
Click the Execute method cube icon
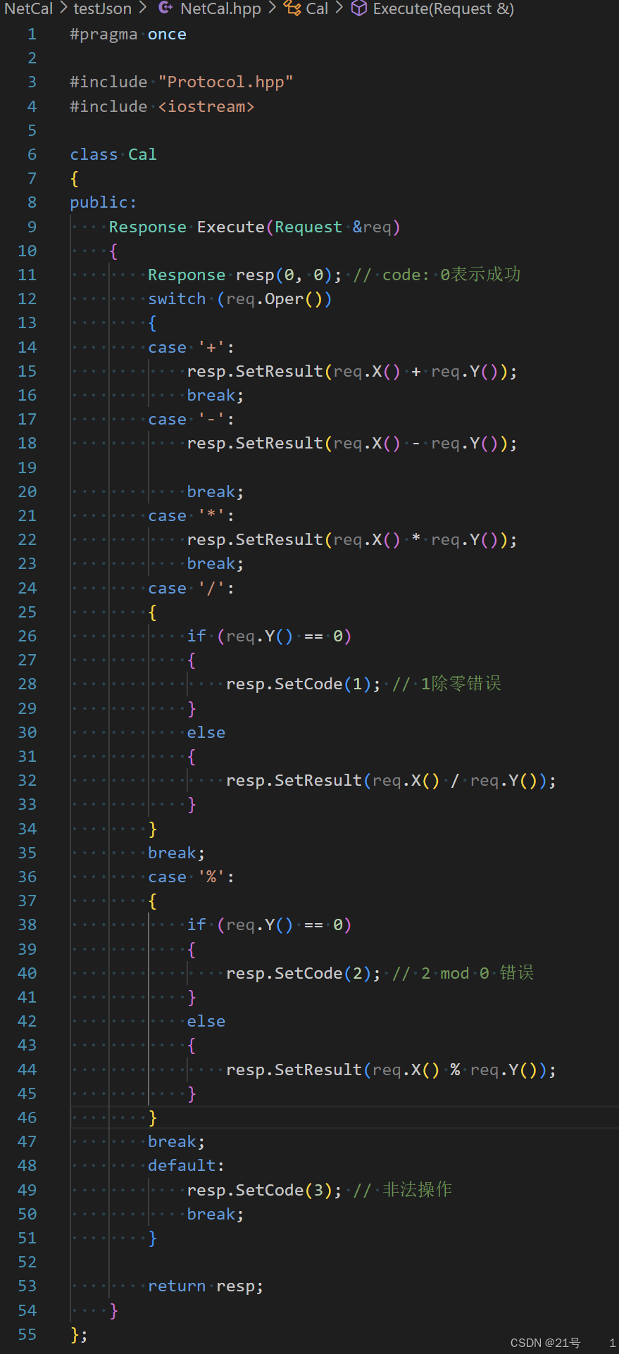click(x=359, y=8)
